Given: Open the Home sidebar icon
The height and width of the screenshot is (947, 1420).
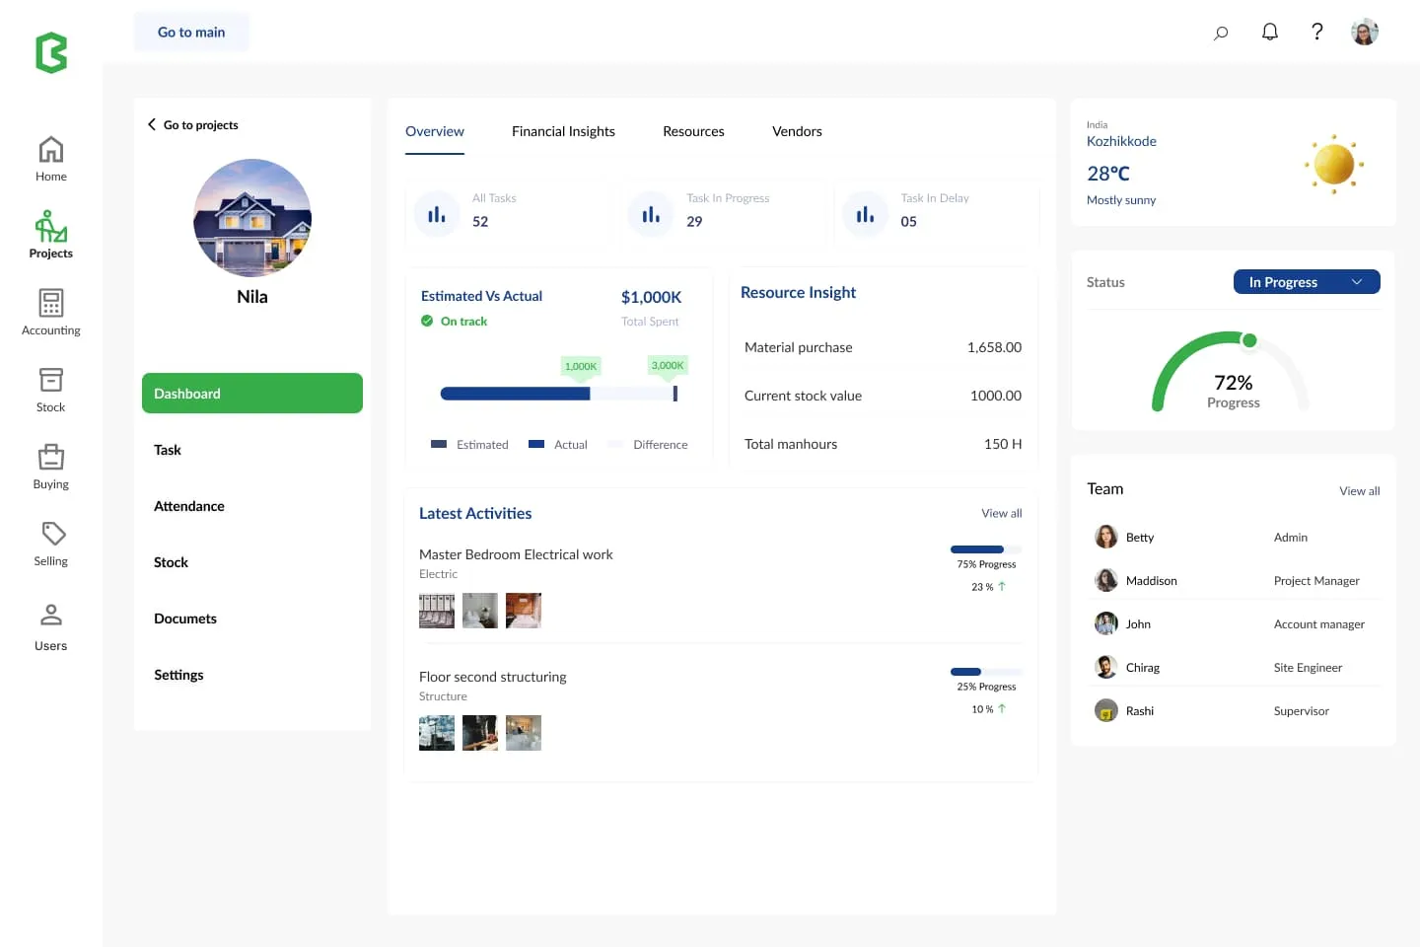Looking at the screenshot, I should point(51,150).
